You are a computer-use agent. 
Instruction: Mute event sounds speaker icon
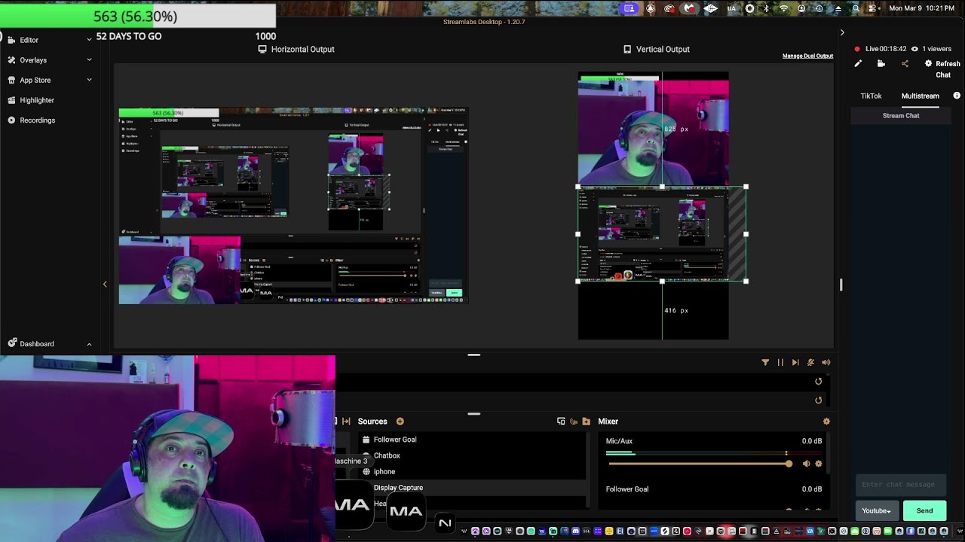(826, 362)
